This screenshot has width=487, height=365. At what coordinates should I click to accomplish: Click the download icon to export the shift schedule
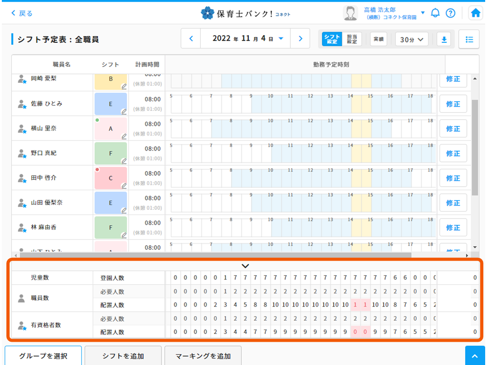click(443, 39)
